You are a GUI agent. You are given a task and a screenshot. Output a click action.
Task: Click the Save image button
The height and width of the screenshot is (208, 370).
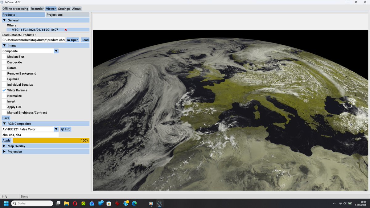(6, 118)
